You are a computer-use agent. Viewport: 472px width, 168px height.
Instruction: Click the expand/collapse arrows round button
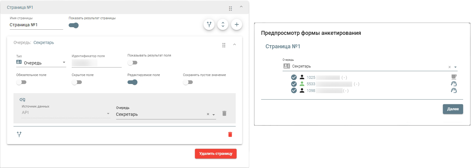click(223, 25)
